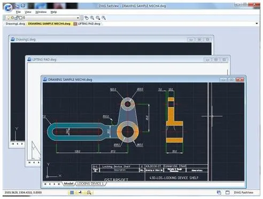Toggle the grid display in status bar
Viewport: 263px width, 199px height.
72,193
